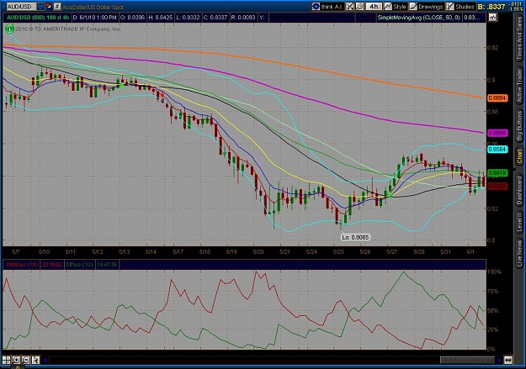Open the Times And Sales side tab
526x369 pixels.
[519, 39]
